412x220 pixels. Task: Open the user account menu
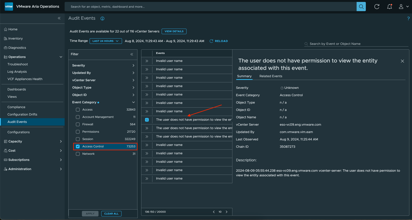click(403, 7)
